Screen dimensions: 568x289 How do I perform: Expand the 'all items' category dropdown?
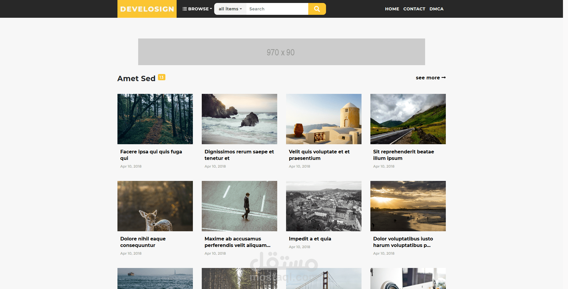coord(230,9)
